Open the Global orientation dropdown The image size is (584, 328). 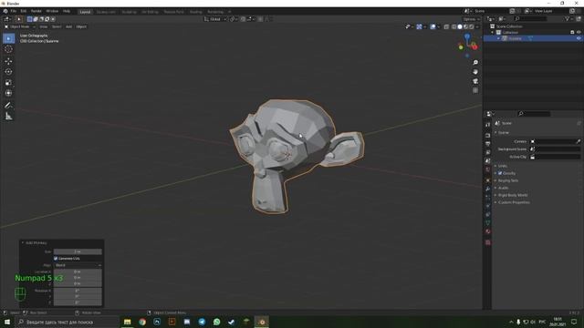(215, 19)
